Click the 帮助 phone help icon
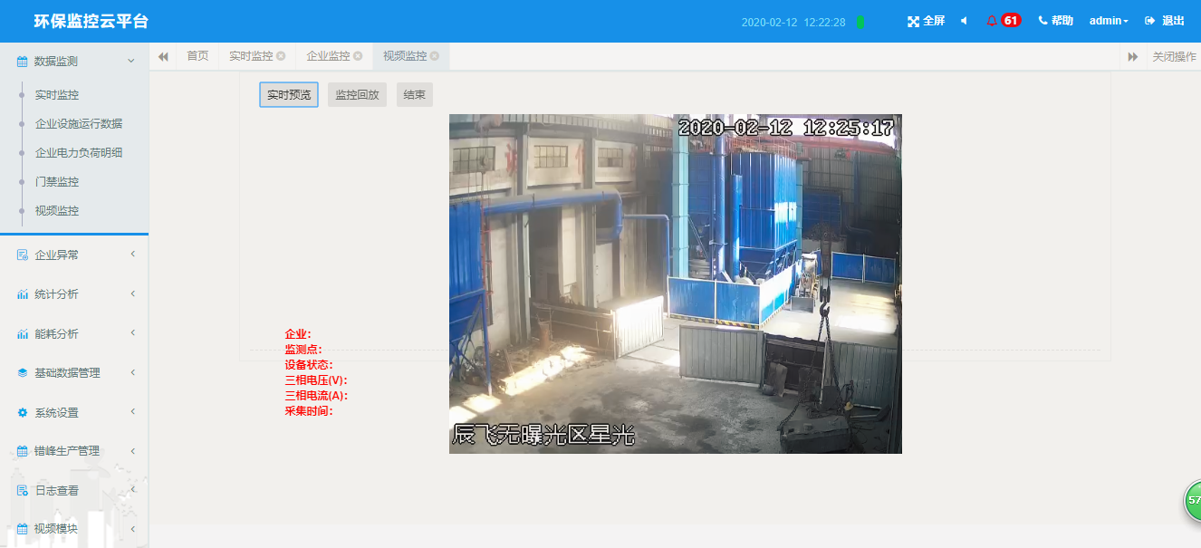1201x548 pixels. click(x=1042, y=21)
